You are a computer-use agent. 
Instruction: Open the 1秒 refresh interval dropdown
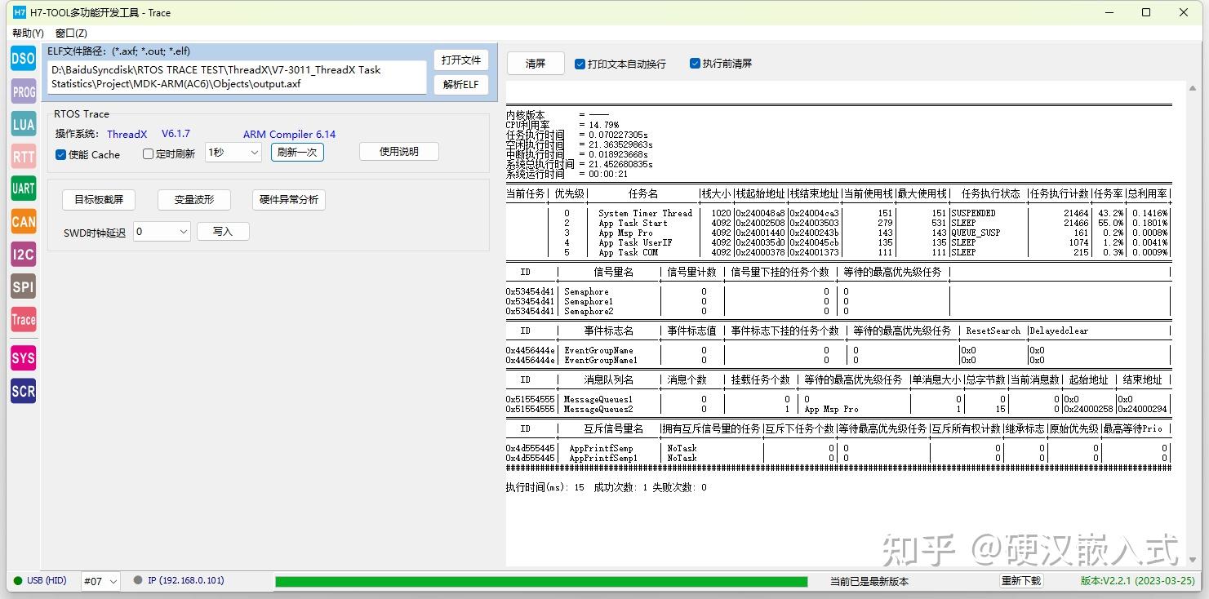pyautogui.click(x=233, y=152)
